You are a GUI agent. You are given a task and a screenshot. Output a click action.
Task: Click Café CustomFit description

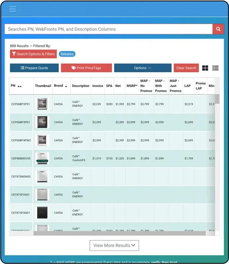[79, 158]
